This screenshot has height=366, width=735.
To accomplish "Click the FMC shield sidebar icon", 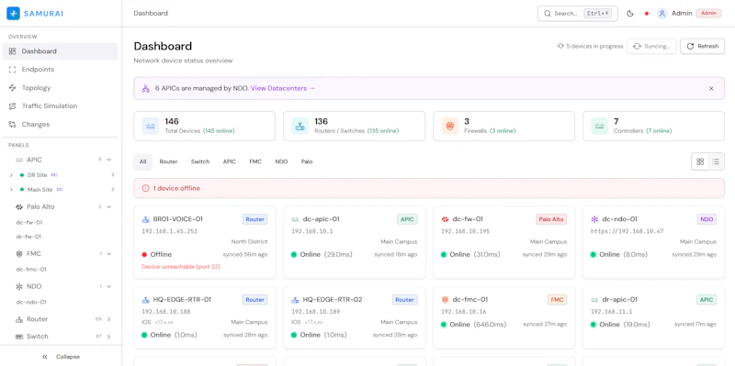I will point(19,254).
